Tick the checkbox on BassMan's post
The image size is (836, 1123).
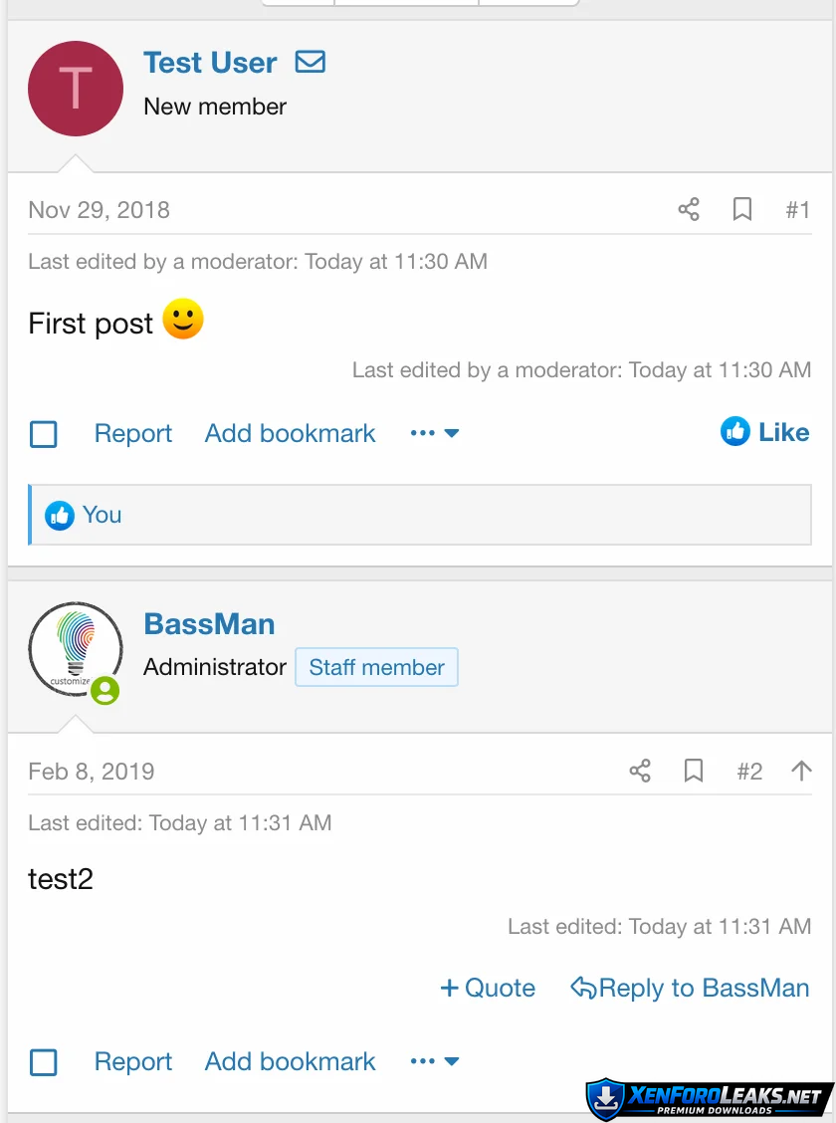(x=44, y=1062)
